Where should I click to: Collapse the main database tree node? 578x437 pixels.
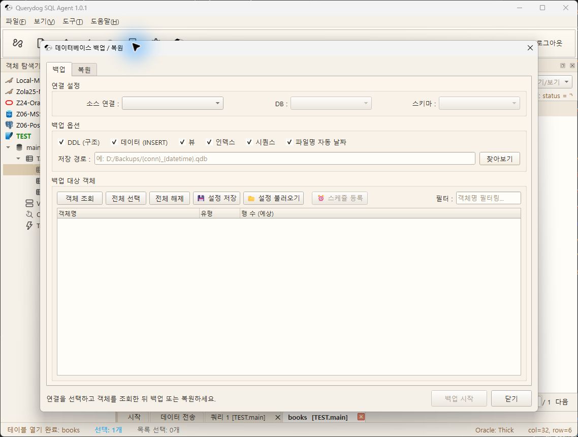pos(8,147)
